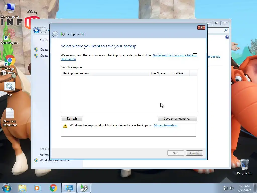257x193 pixels.
Task: Open My Computer desktop icon
Action: point(10,10)
